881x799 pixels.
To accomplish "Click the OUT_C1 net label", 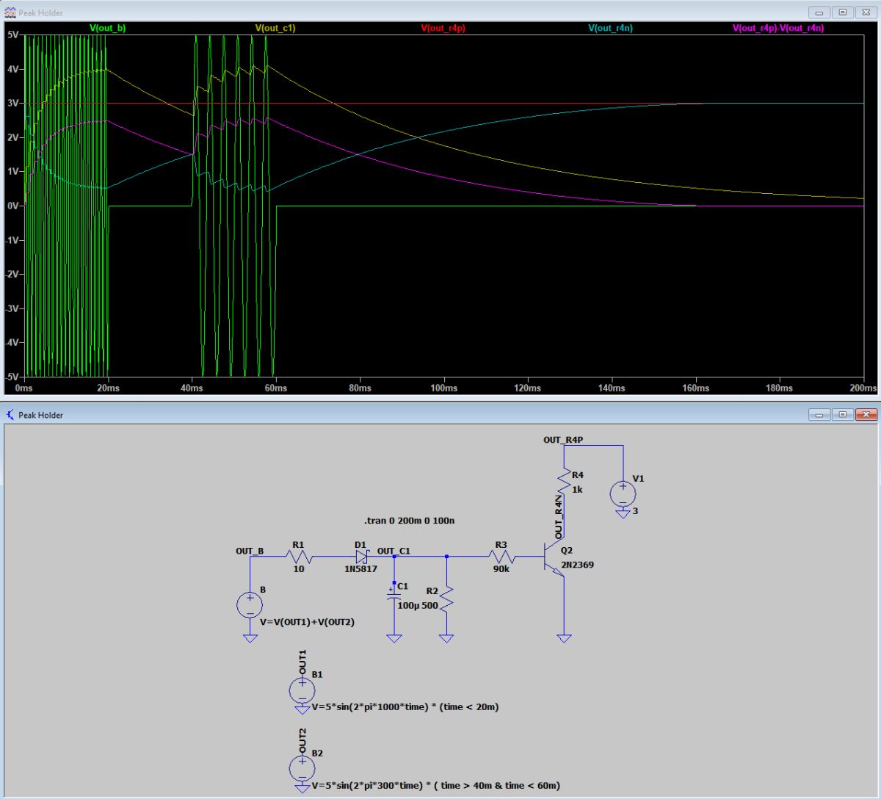I will 394,551.
